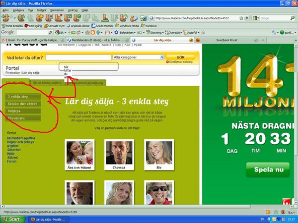The height and width of the screenshot is (223, 298).
Task: Click the cat Back navigation icon
Action: click(5, 18)
